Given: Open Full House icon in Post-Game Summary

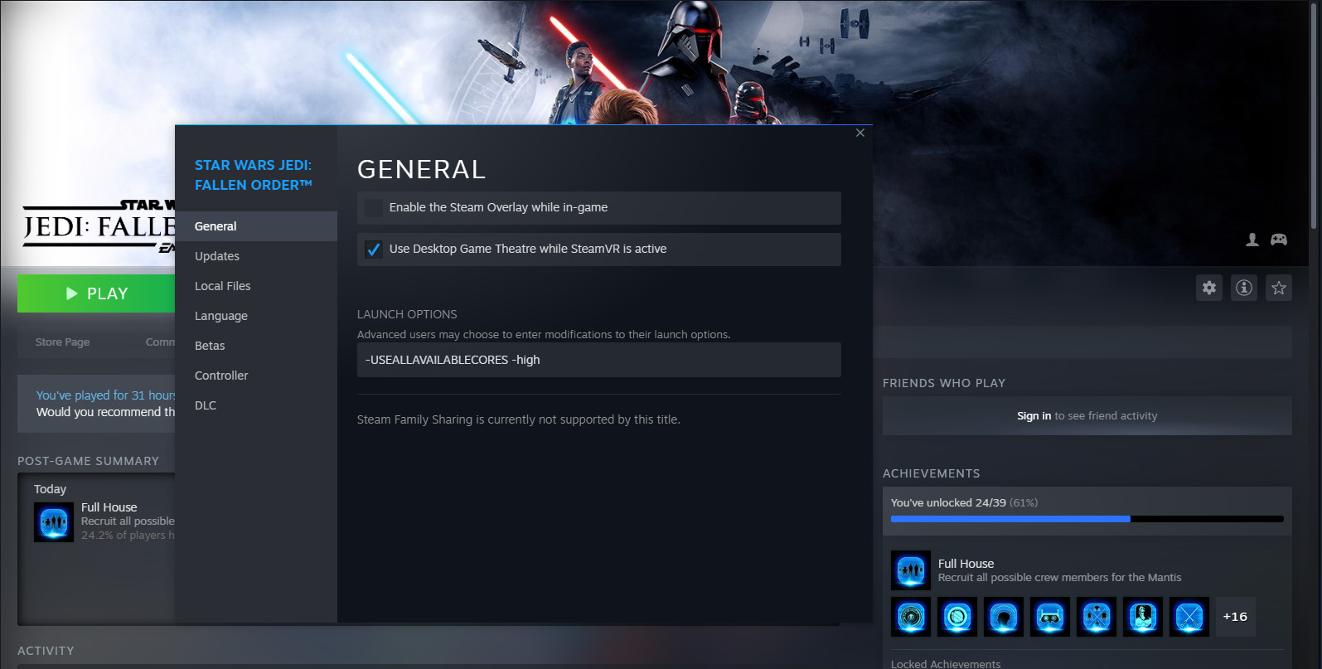Looking at the screenshot, I should 54,522.
